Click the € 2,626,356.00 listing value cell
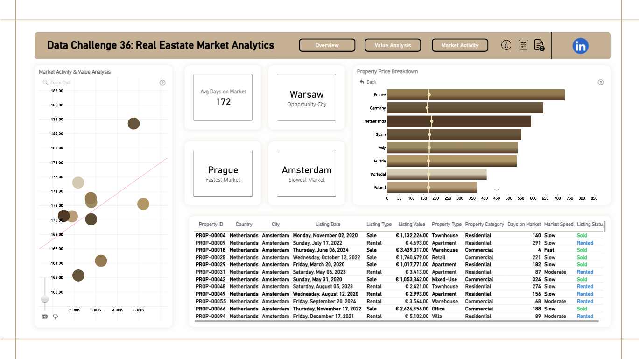 (x=412, y=309)
